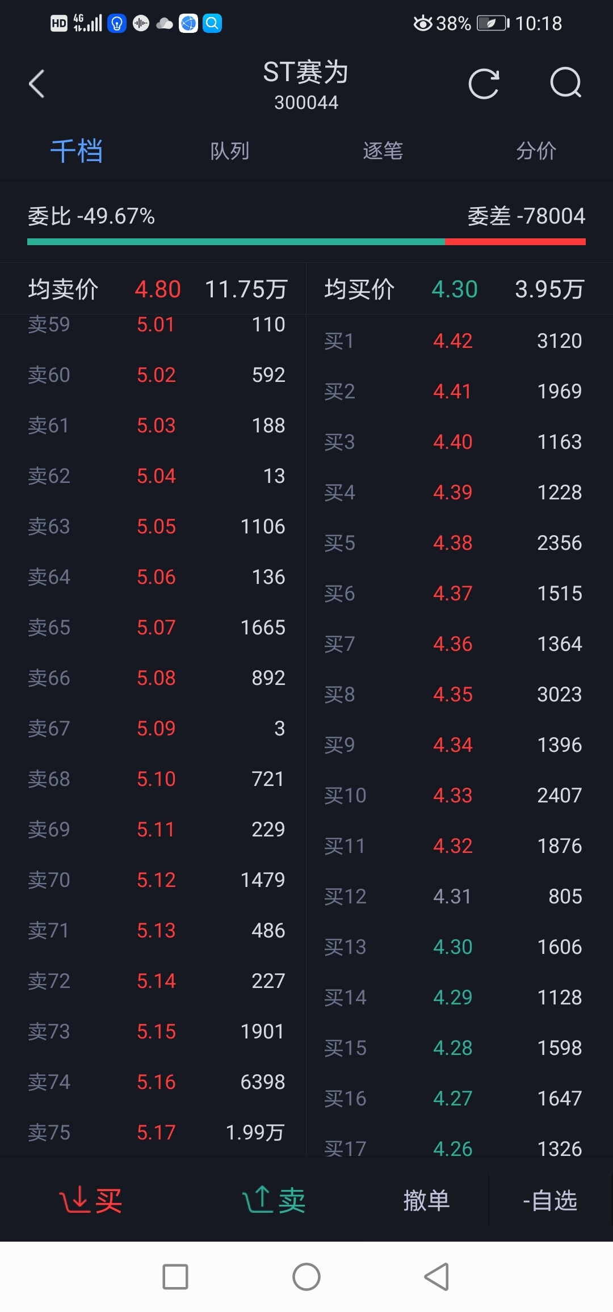Tap the system back triangle icon
The image size is (613, 1312).
[437, 1277]
